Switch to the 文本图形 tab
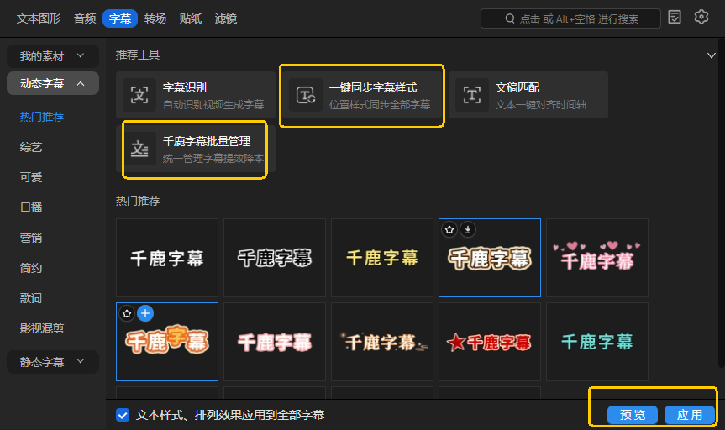The image size is (725, 430). (39, 18)
